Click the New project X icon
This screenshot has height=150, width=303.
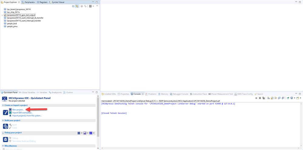pos(10,110)
